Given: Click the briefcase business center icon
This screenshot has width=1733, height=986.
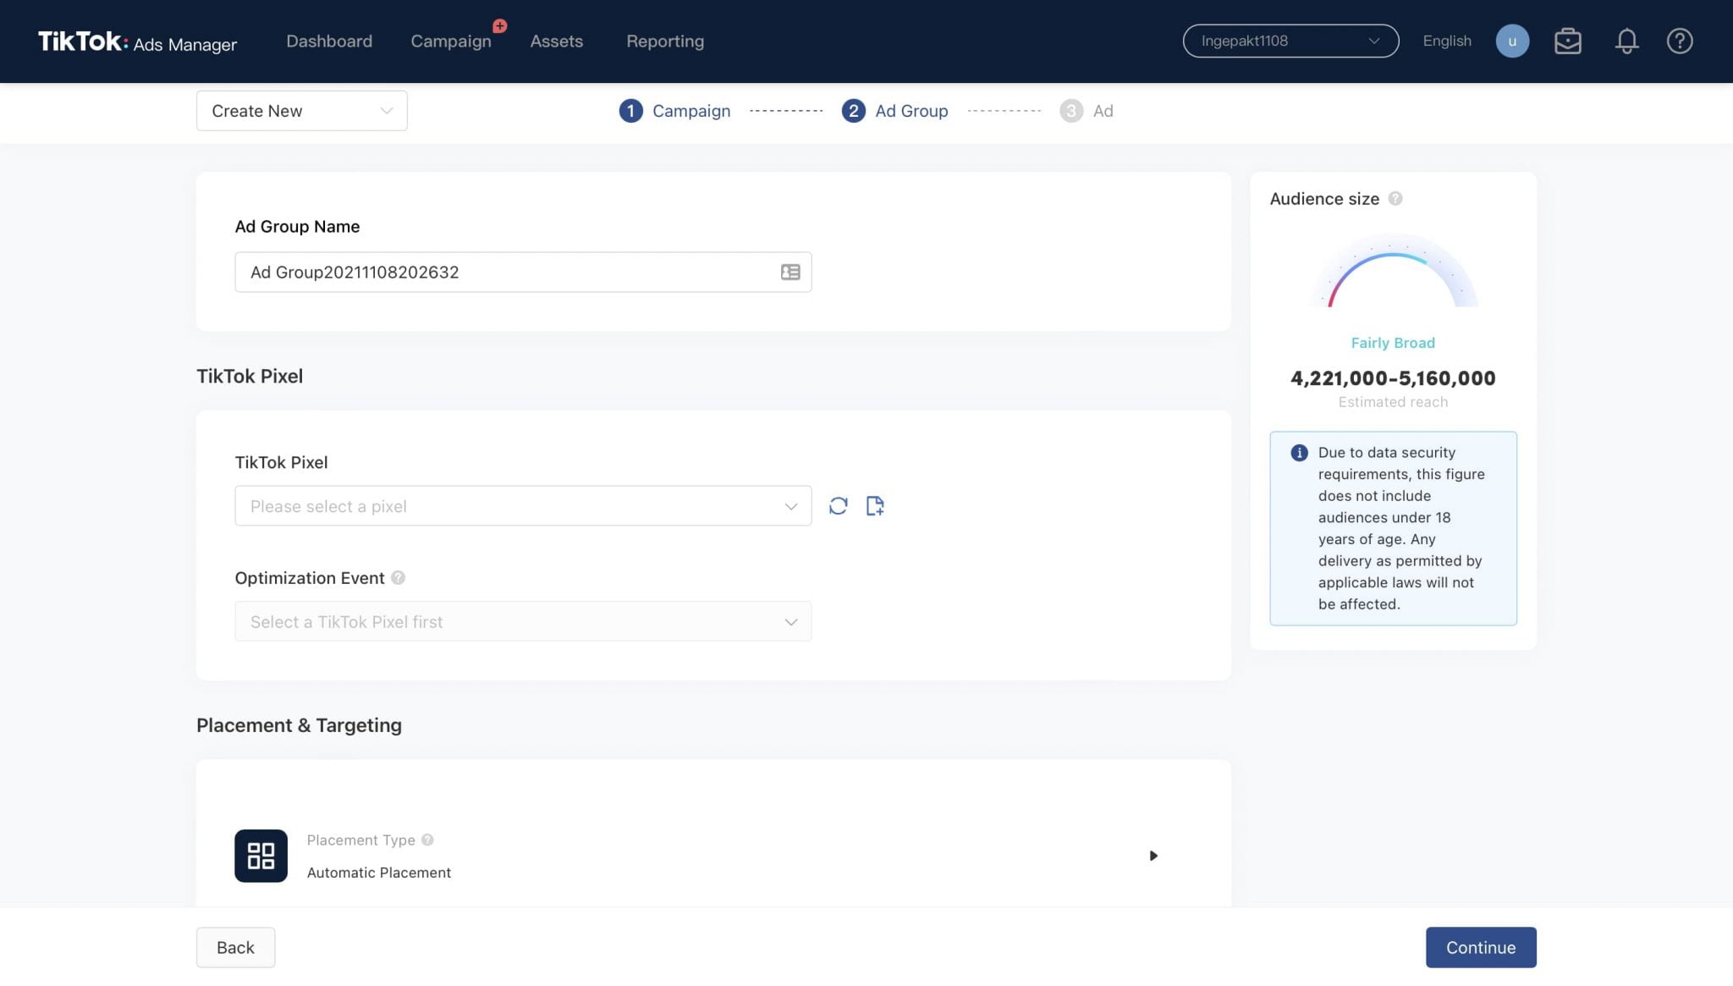Looking at the screenshot, I should click(x=1567, y=41).
